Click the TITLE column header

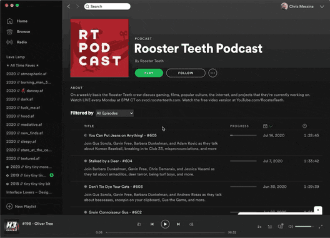pos(89,126)
